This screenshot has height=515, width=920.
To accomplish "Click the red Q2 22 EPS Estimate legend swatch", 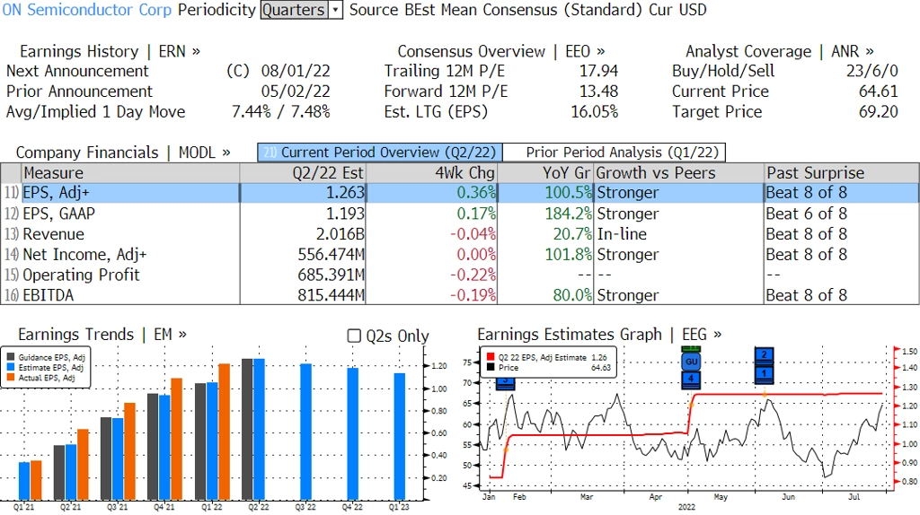I will [x=491, y=357].
